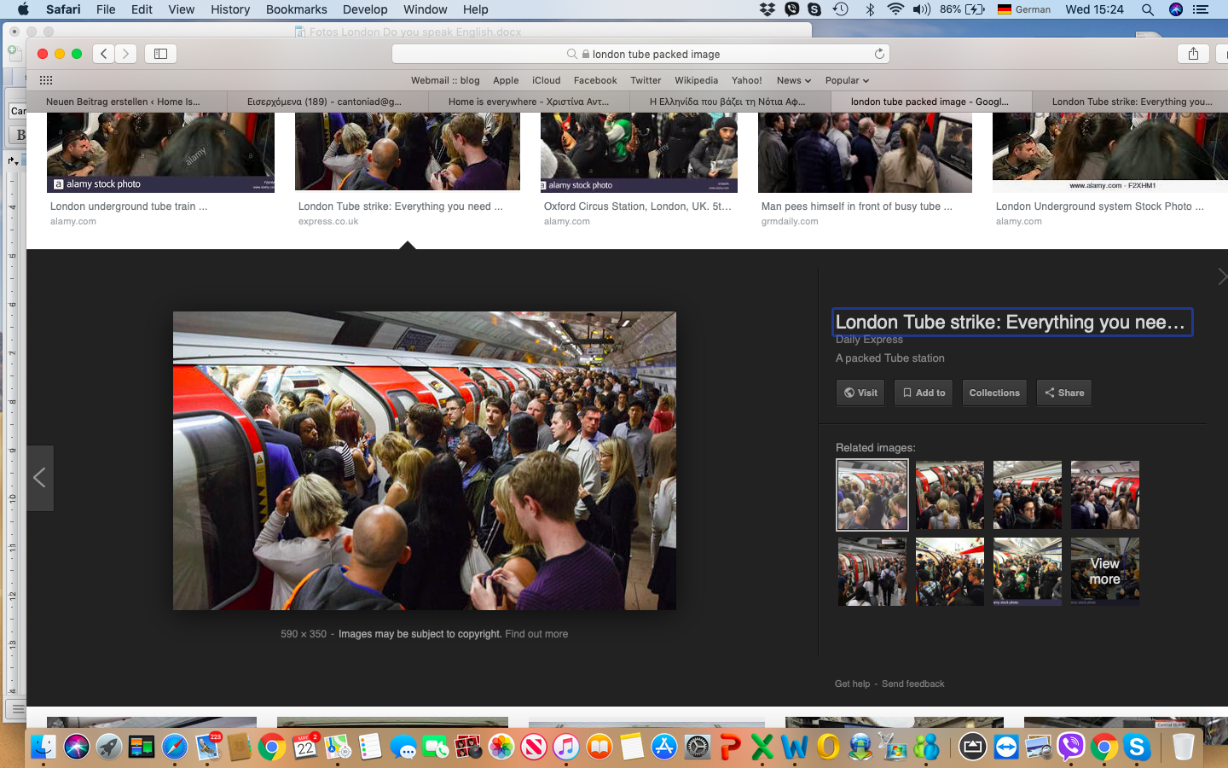Open the London Tube strike title link

pos(1011,322)
